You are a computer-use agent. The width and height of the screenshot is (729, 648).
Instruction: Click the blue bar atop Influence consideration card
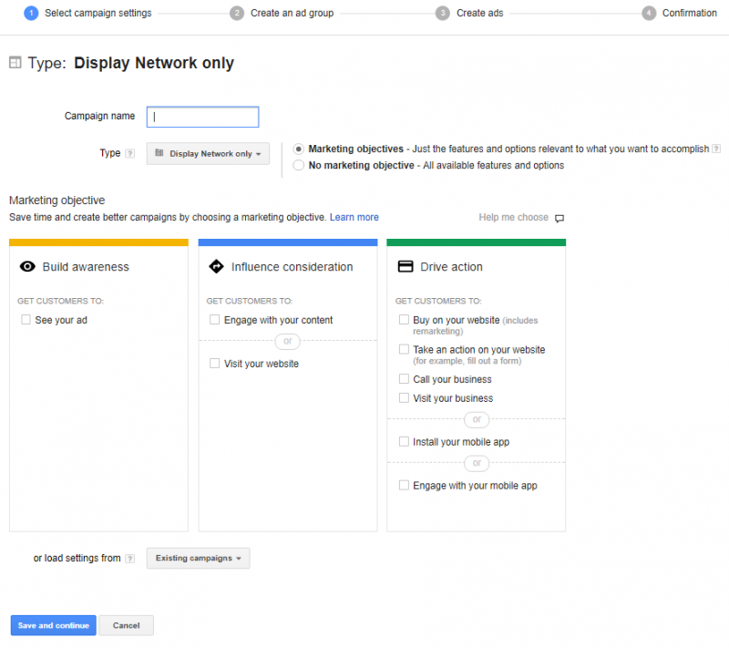[x=288, y=242]
